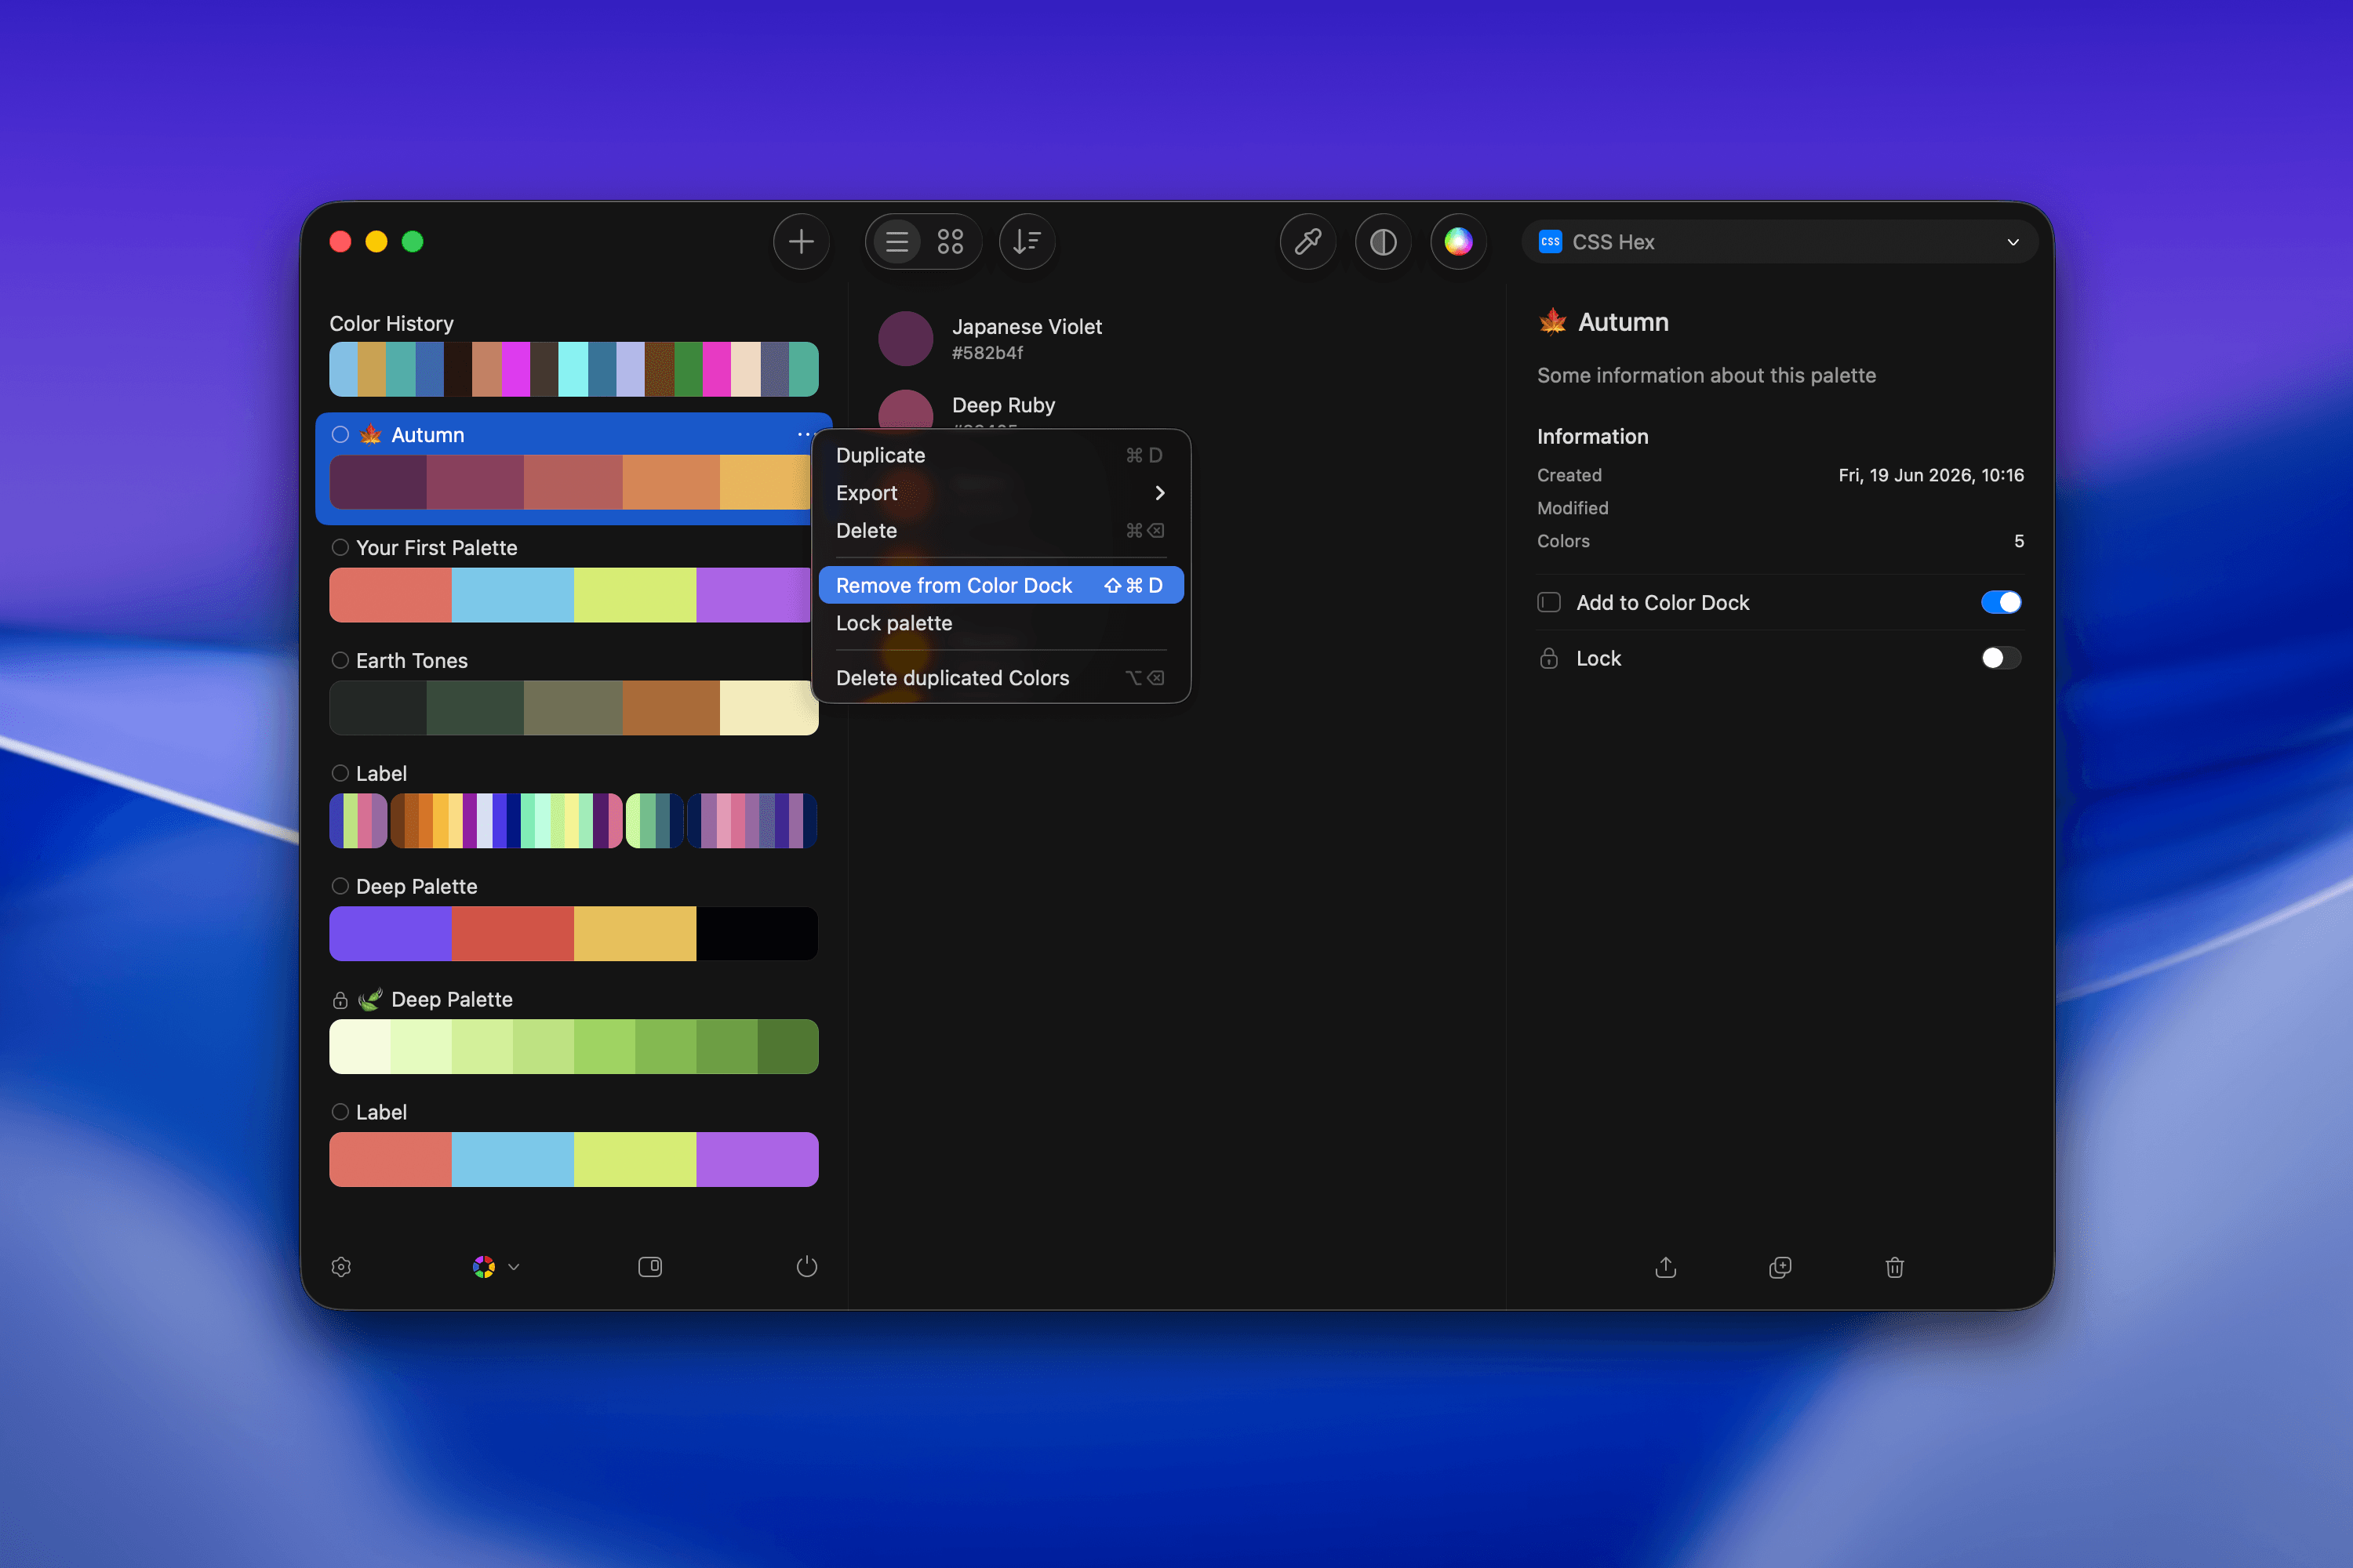Click the power quit icon
The image size is (2353, 1568).
pos(806,1267)
